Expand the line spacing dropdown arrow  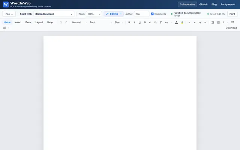pos(228,22)
